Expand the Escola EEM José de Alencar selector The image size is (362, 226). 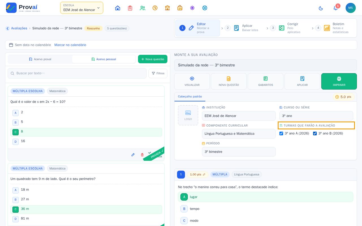point(82,8)
